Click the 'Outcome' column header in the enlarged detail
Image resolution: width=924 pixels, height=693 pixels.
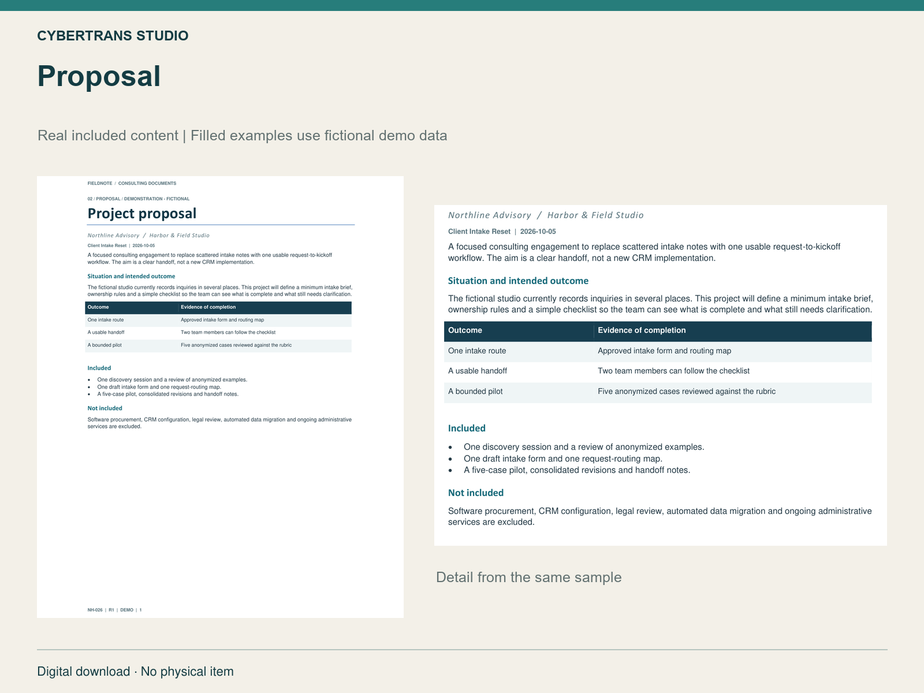point(465,330)
